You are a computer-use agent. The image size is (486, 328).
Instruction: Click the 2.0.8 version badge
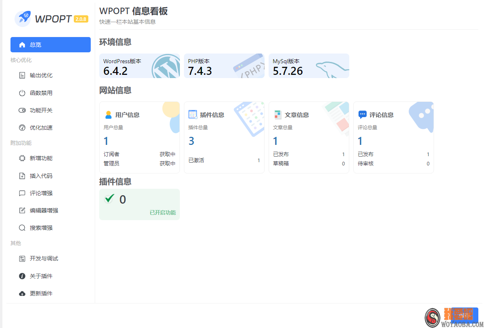[x=81, y=19]
